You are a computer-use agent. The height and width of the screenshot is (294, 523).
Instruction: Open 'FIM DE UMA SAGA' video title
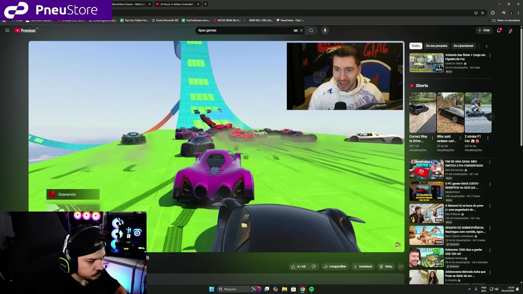click(464, 163)
